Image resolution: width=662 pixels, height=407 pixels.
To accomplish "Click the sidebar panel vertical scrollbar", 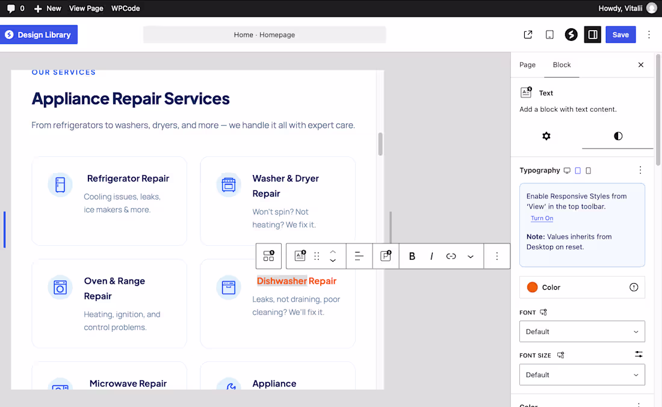I will pyautogui.click(x=658, y=109).
